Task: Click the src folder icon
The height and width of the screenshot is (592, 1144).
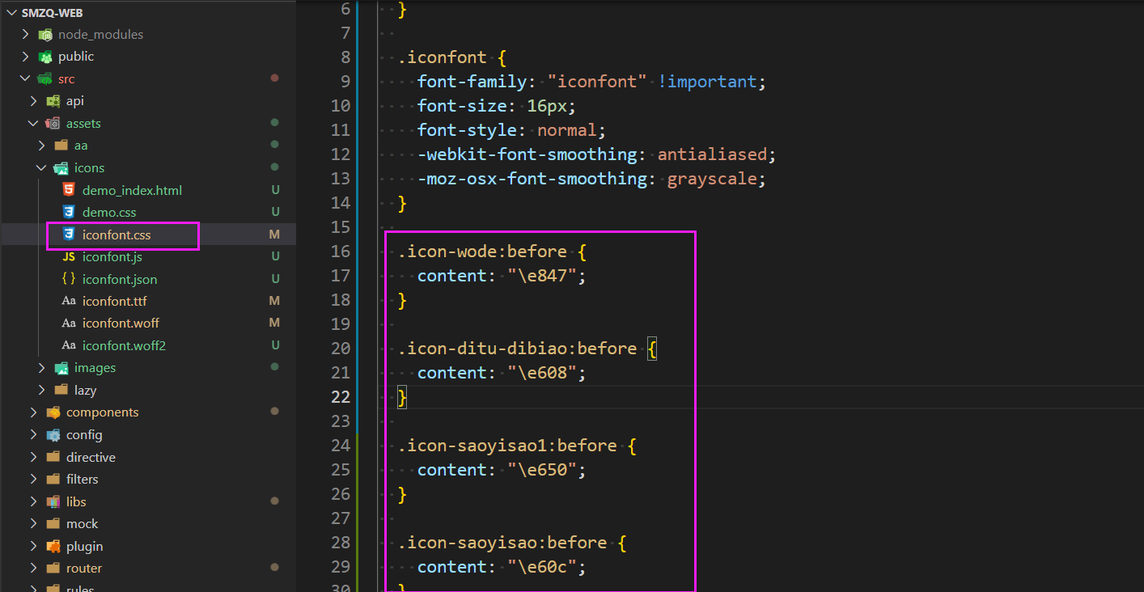Action: coord(45,79)
